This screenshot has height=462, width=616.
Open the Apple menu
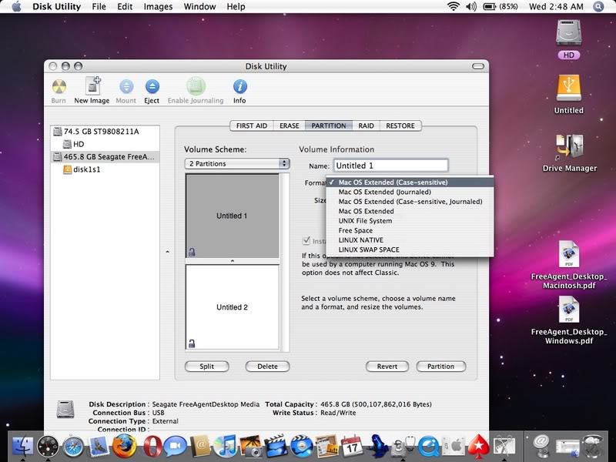16,7
